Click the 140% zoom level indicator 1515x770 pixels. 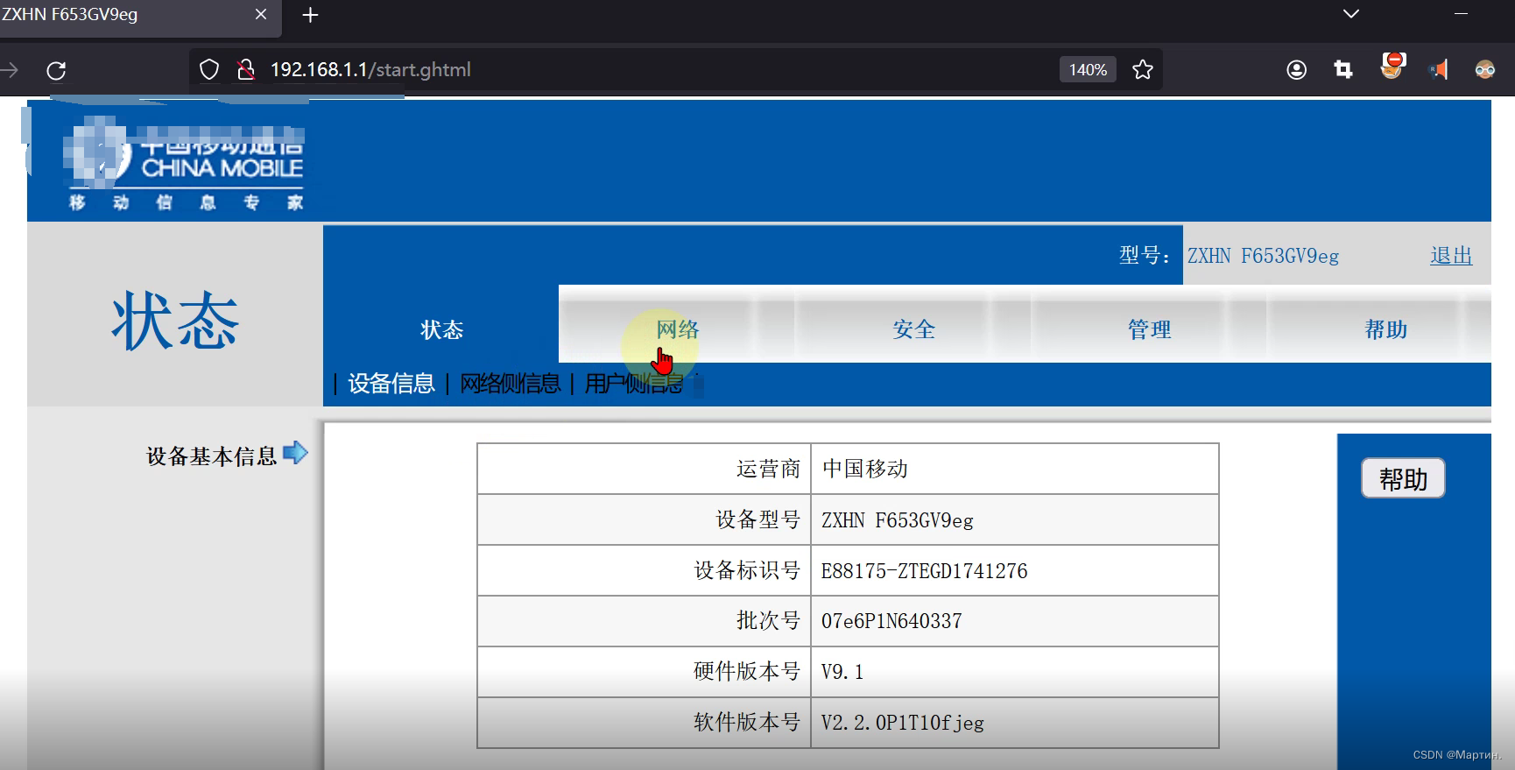(x=1088, y=70)
